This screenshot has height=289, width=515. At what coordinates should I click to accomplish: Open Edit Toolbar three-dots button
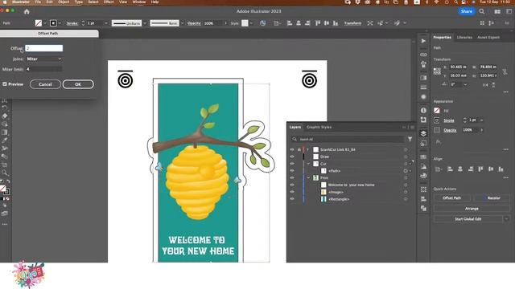5,224
